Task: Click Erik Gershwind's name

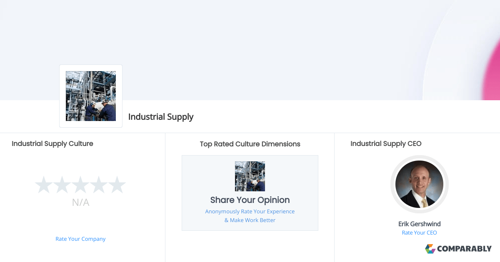Action: click(419, 224)
